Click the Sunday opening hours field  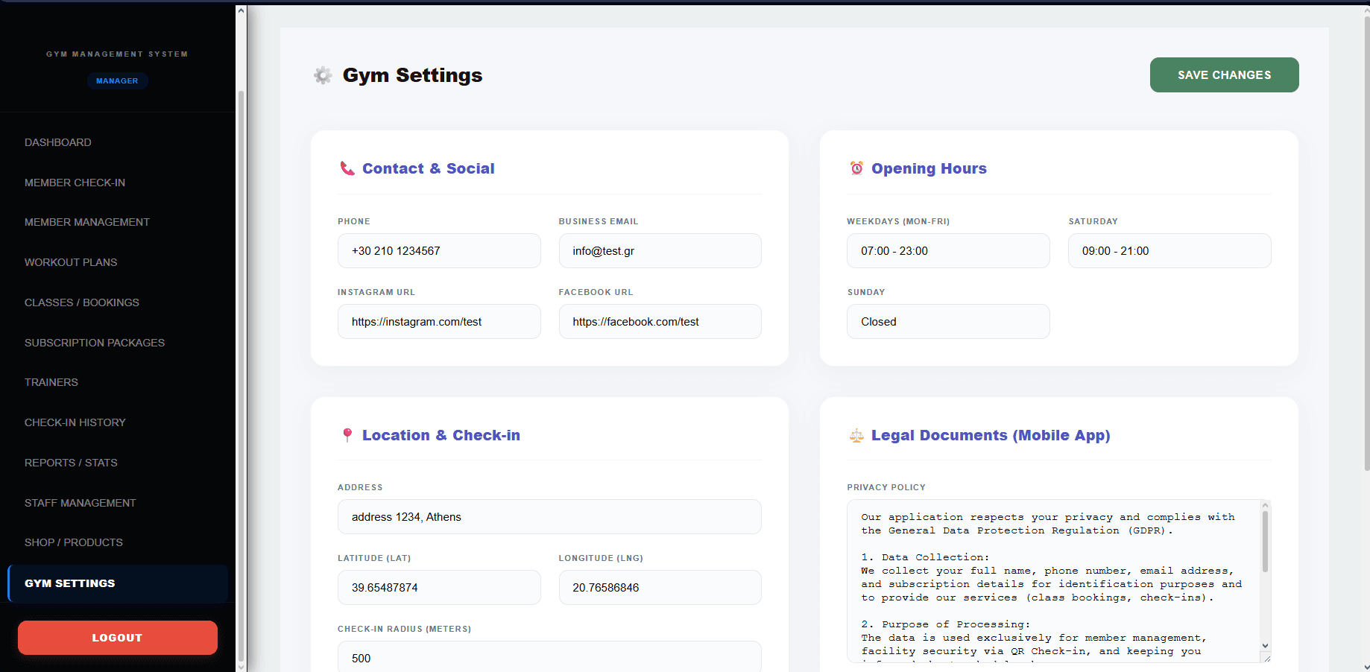coord(948,322)
